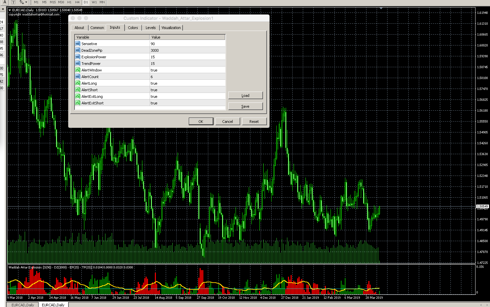
Task: Close the side panel with the x button
Action: (3, 9)
